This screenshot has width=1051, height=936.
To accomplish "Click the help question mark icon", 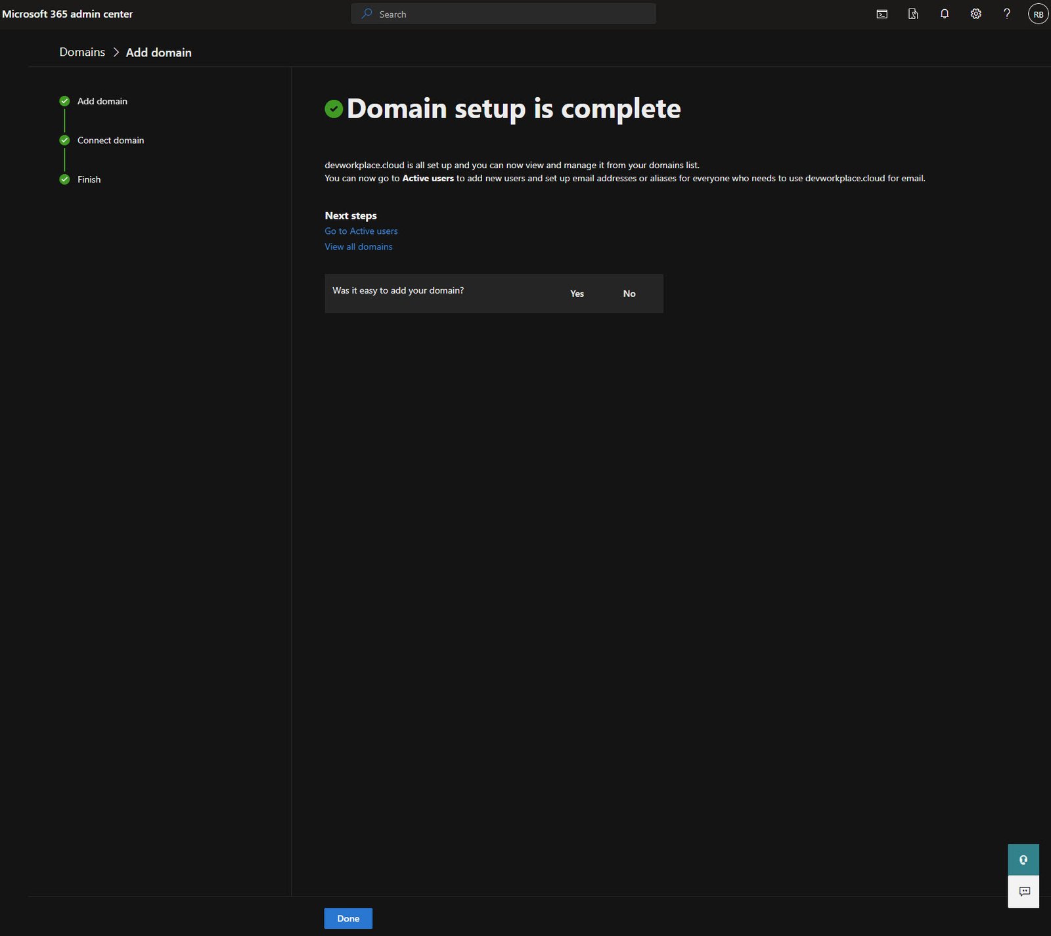I will point(1006,14).
